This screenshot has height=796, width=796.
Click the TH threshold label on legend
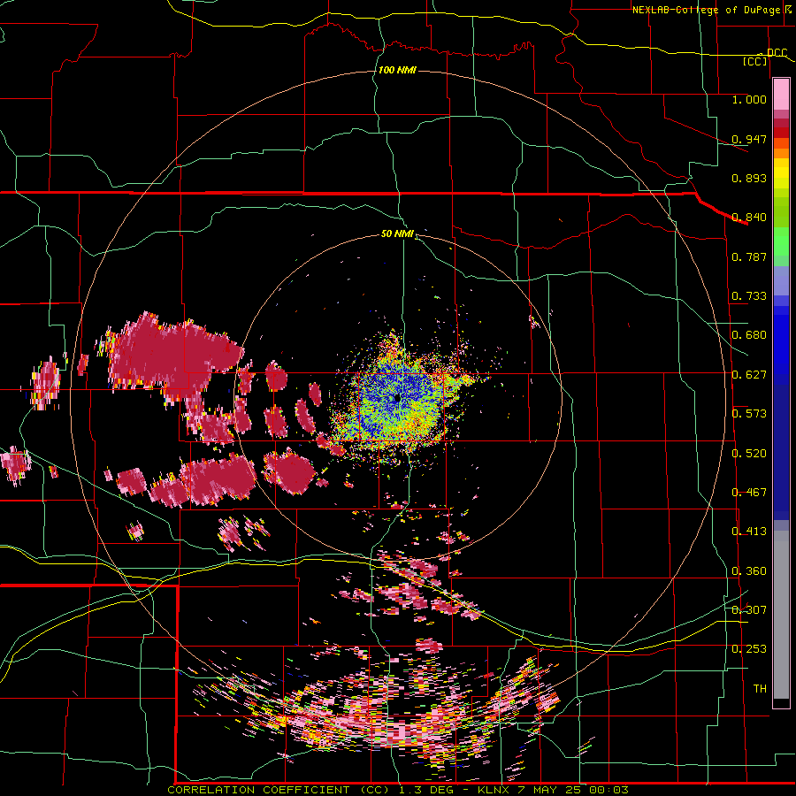pyautogui.click(x=760, y=689)
